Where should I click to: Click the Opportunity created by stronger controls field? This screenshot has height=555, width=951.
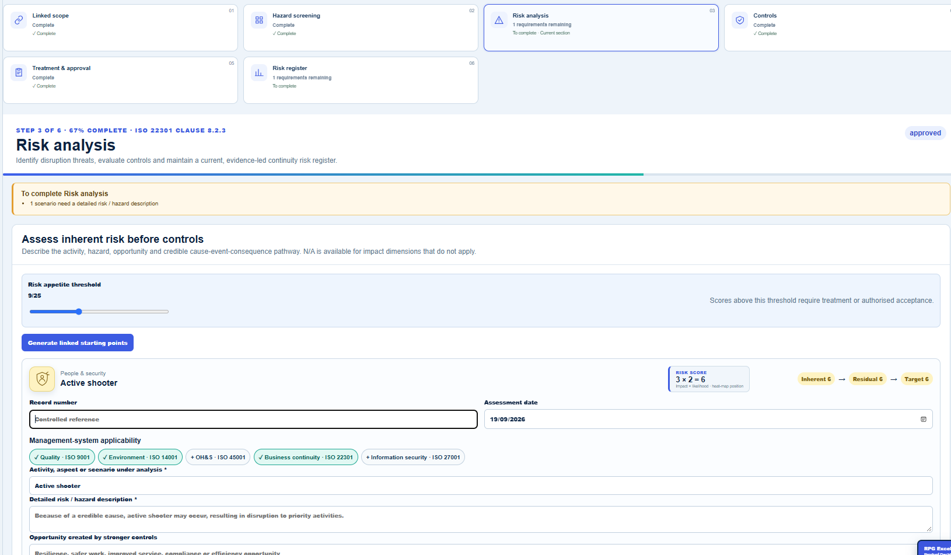(481, 550)
